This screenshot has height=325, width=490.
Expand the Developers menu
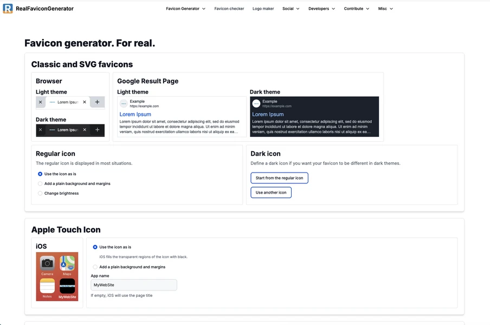[x=319, y=9]
